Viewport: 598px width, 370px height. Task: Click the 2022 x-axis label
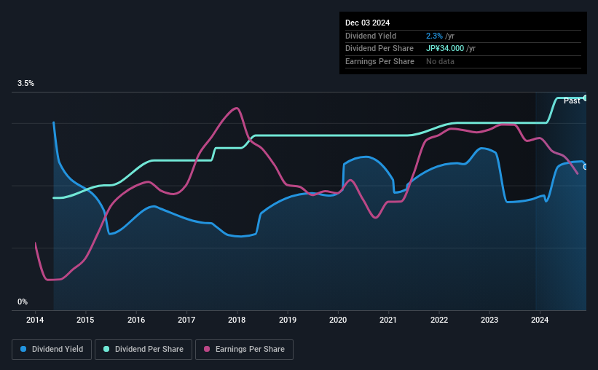(439, 320)
